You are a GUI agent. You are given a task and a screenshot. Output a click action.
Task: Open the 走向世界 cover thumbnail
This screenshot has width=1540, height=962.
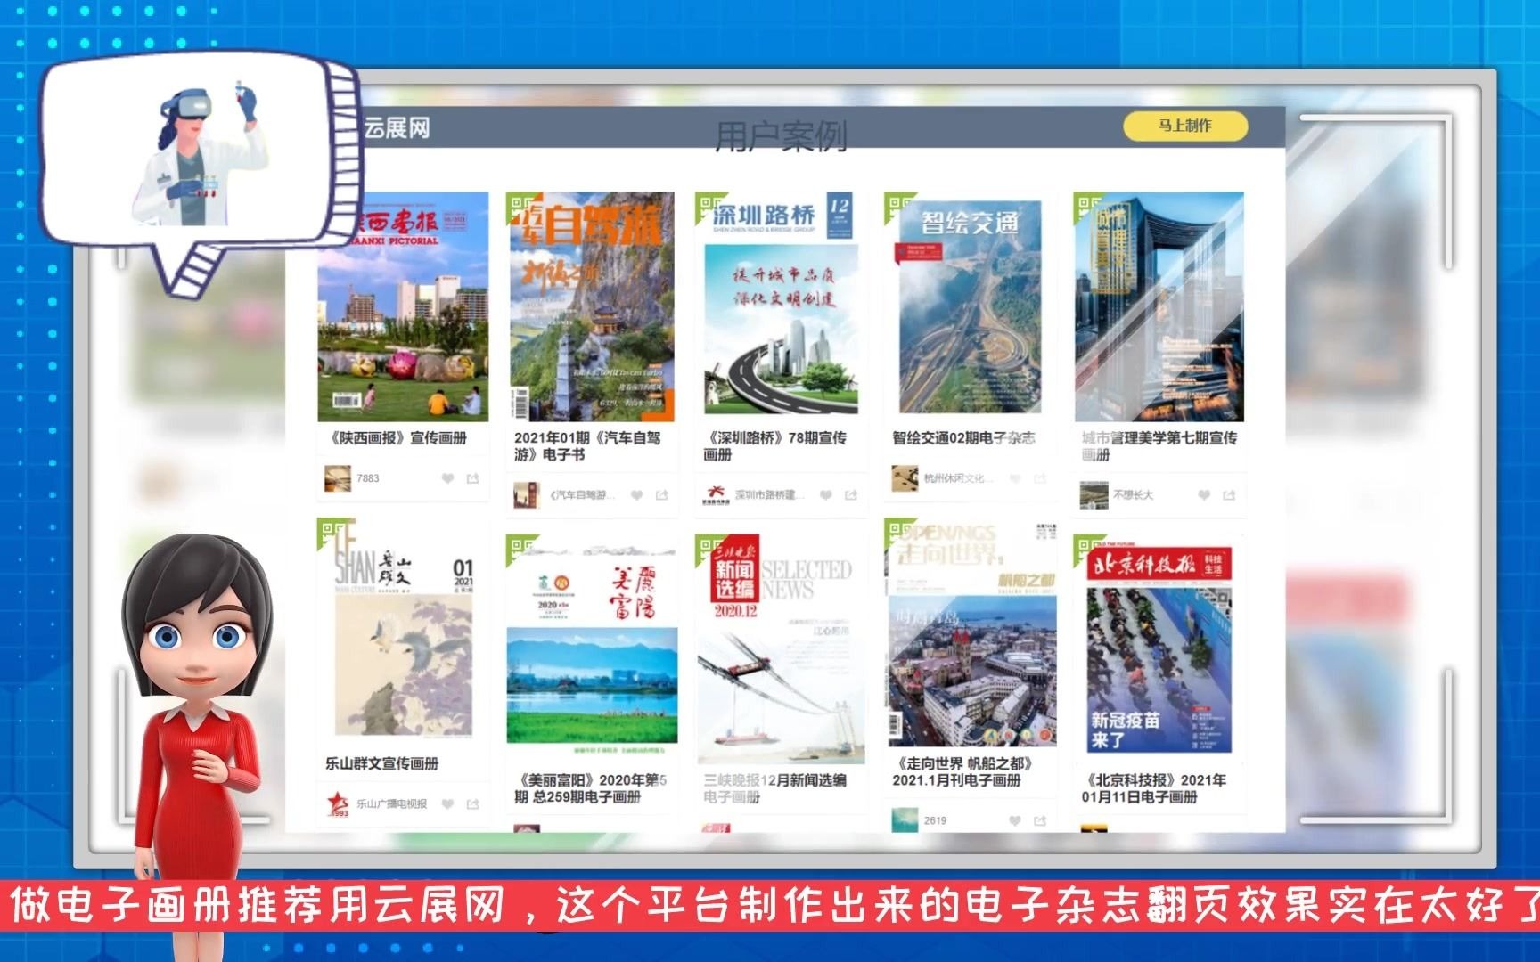point(971,634)
